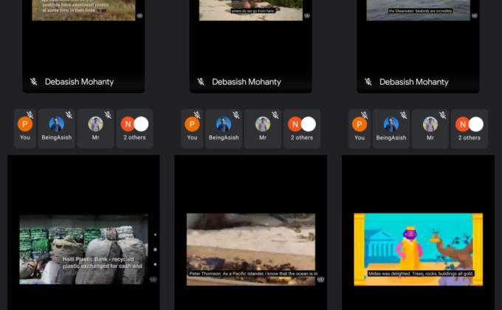The image size is (502, 310).
Task: Select the "where do we go from here" presentation
Action: 250,9
